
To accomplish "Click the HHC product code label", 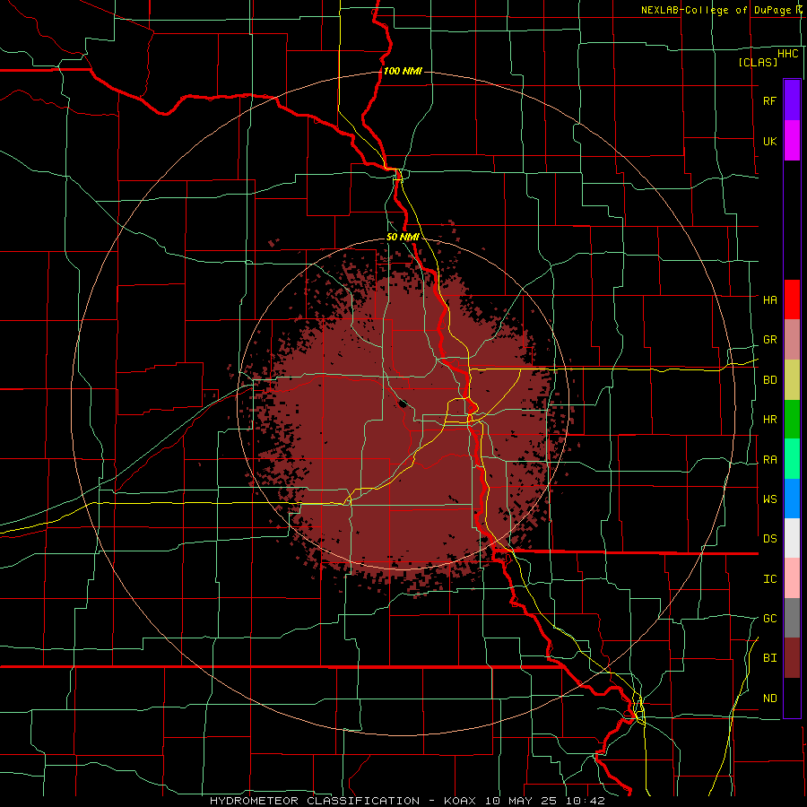I will click(x=787, y=54).
